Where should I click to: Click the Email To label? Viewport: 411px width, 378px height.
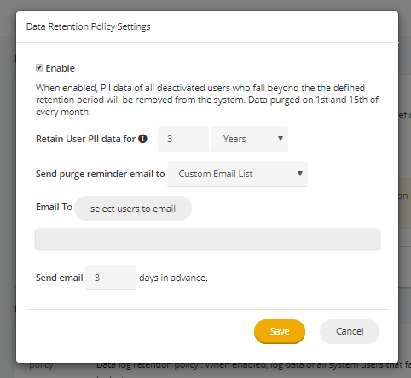coord(54,207)
